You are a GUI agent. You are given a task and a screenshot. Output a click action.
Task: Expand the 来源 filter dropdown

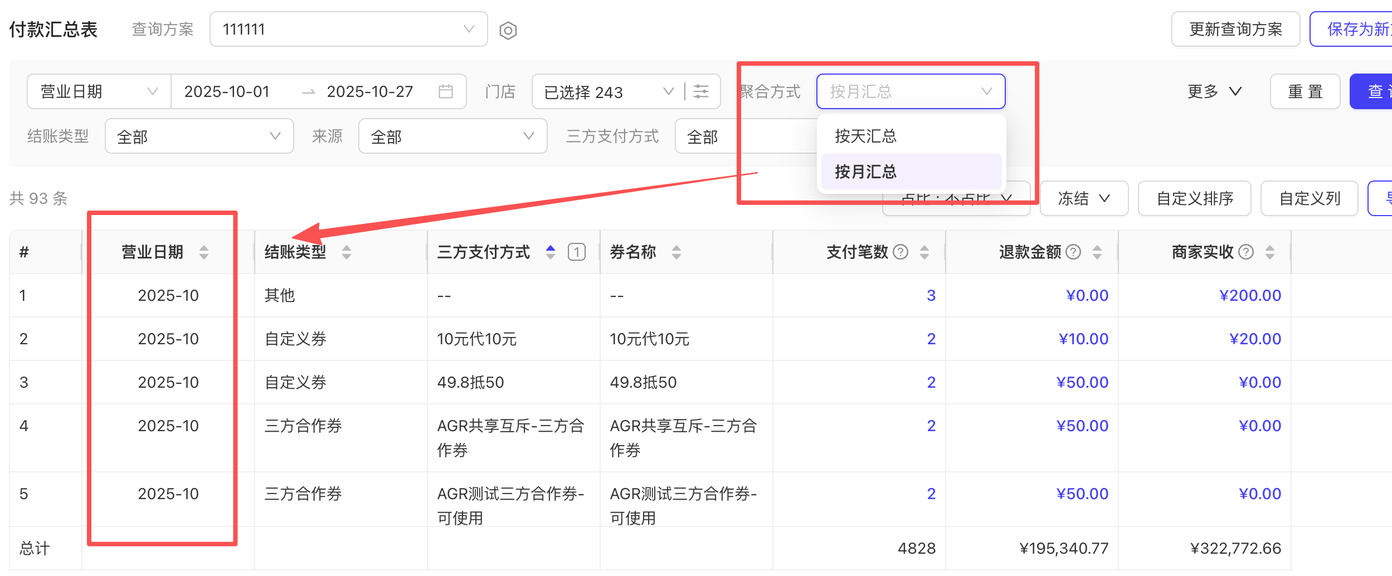coord(452,136)
